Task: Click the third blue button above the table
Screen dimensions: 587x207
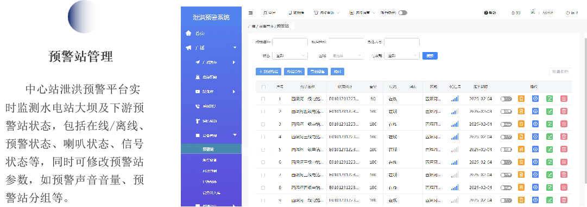Action: (318, 72)
